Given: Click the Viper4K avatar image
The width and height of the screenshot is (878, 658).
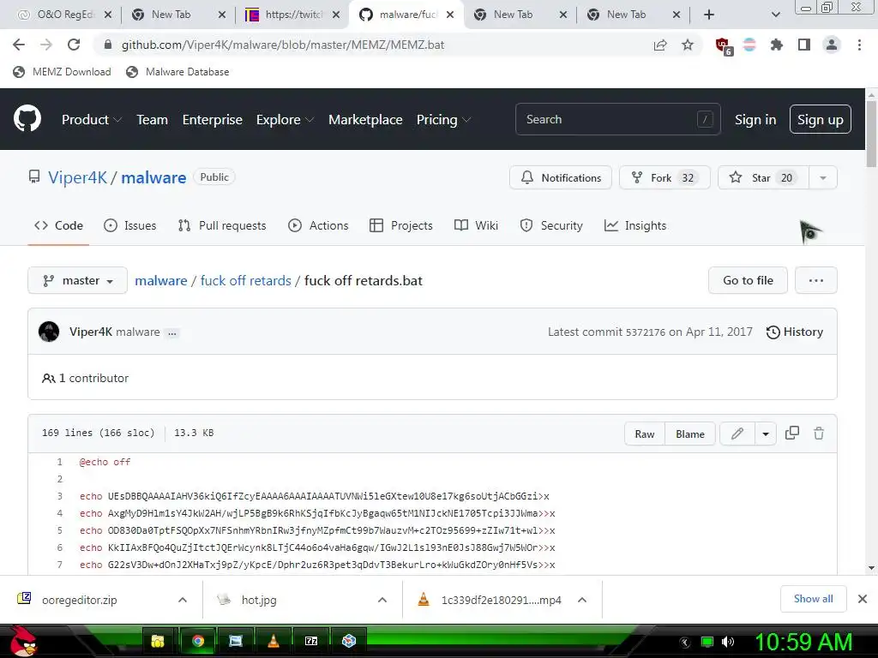Looking at the screenshot, I should click(49, 332).
